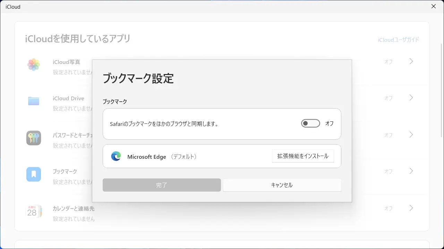This screenshot has height=249, width=444.
Task: Toggle Safari bookmark sync switch on
Action: (310, 123)
